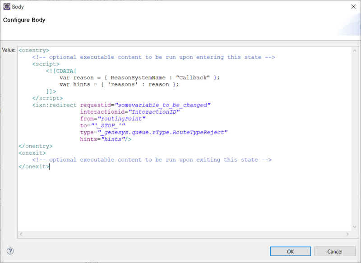Click the 'var reason' code line
Image resolution: width=361 pixels, height=263 pixels.
(x=139, y=78)
